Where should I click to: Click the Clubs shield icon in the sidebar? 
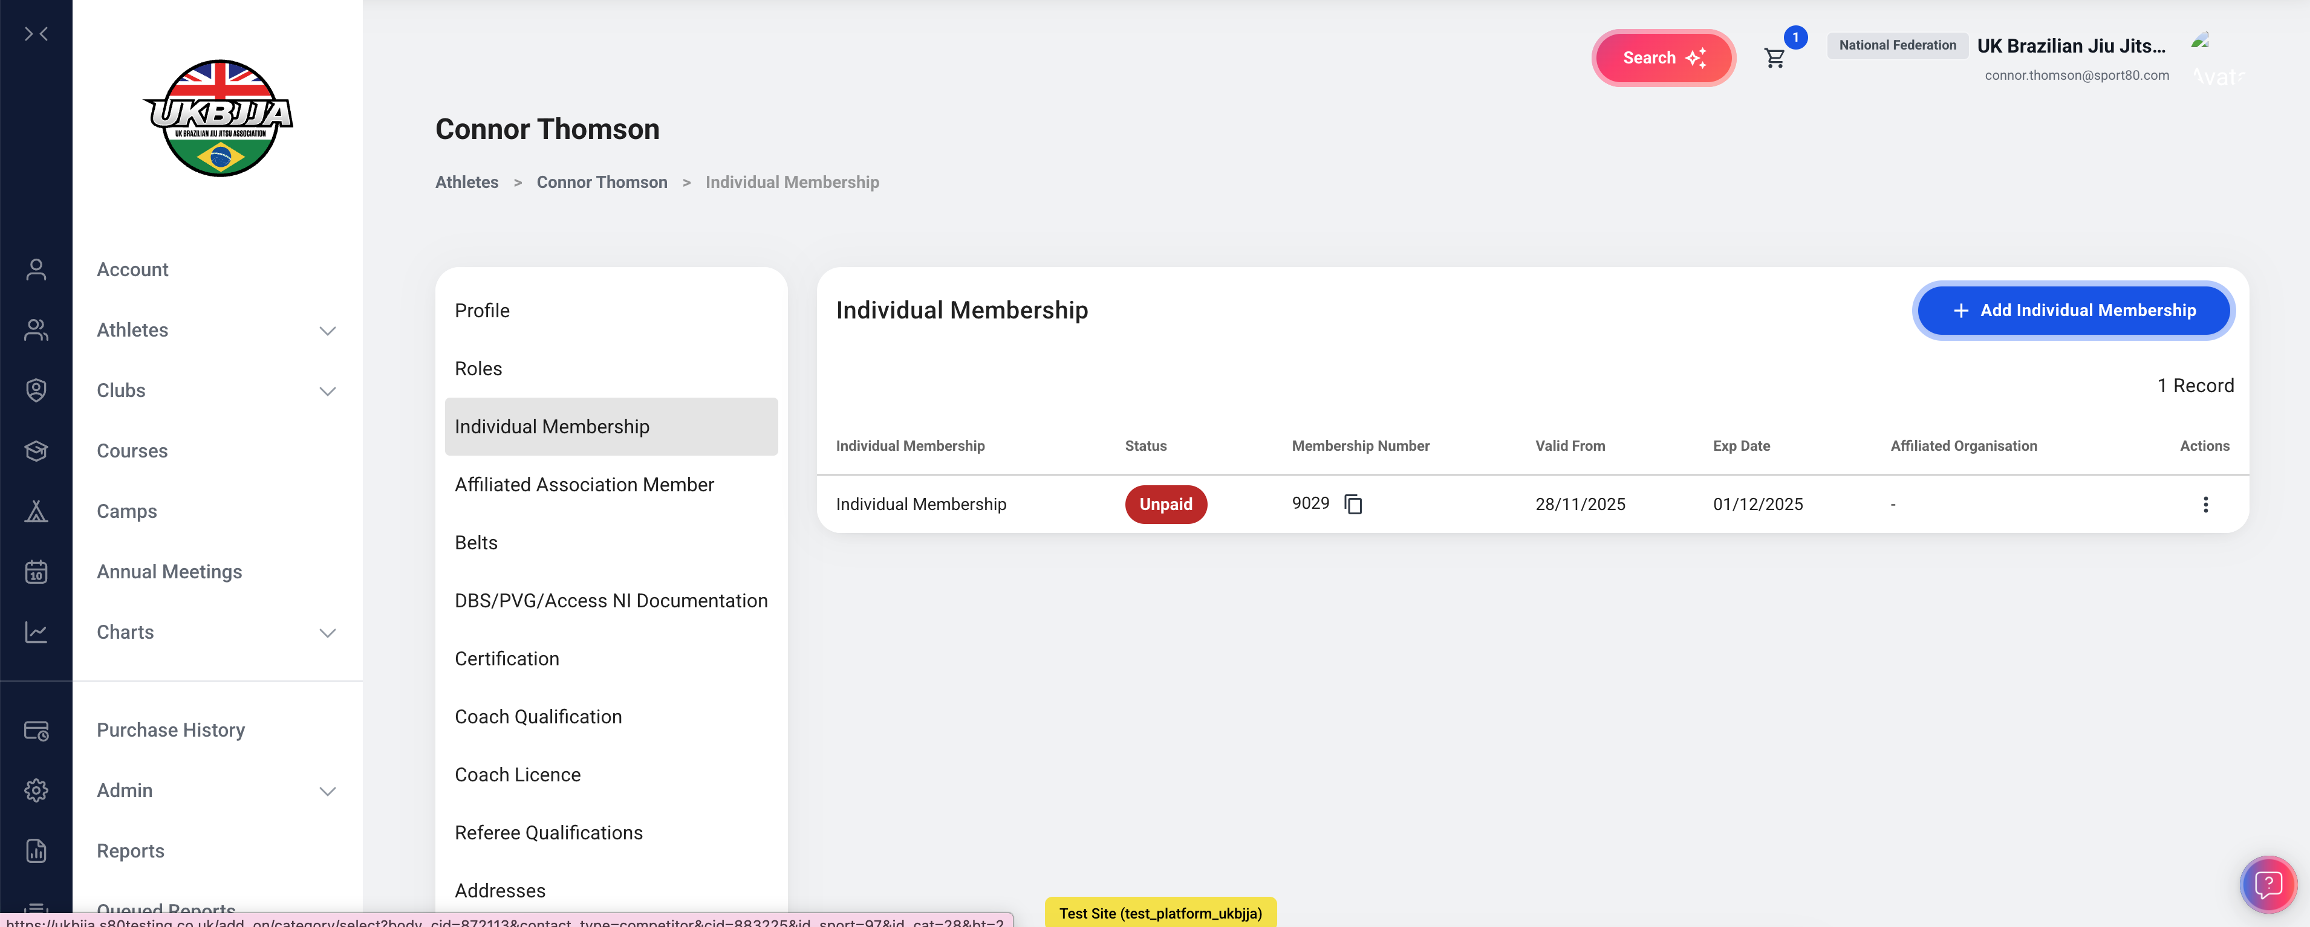[x=36, y=390]
